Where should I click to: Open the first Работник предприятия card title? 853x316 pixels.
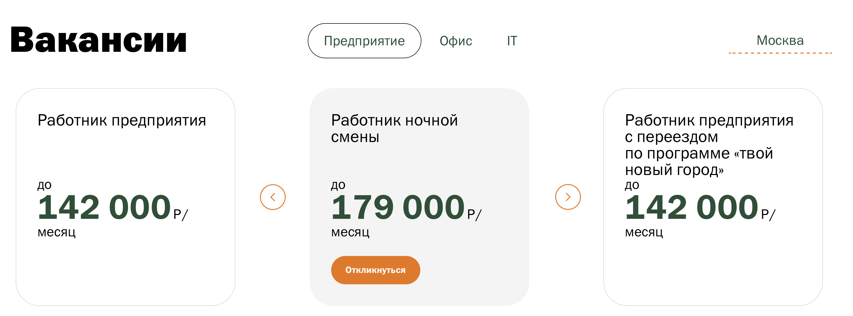tap(122, 120)
